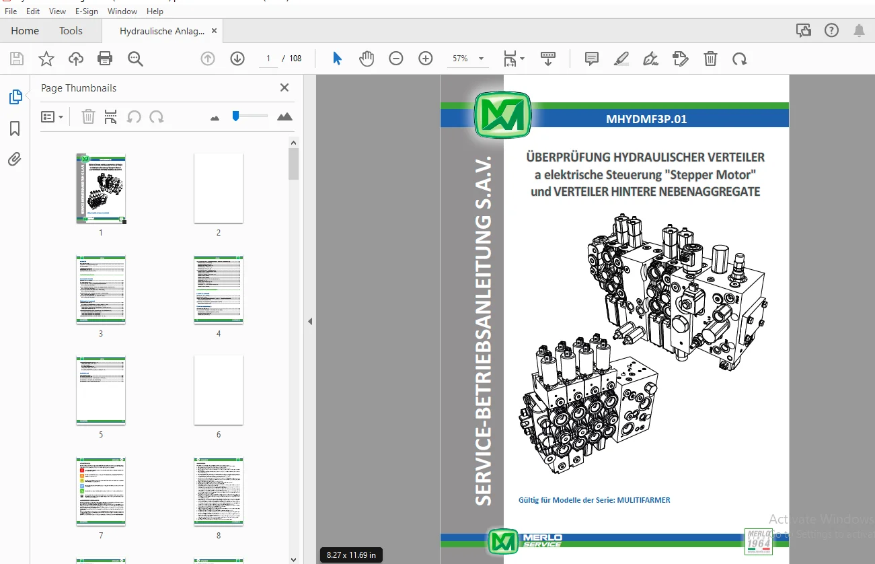875x564 pixels.
Task: Select page 4 thumbnail
Action: [x=219, y=289]
